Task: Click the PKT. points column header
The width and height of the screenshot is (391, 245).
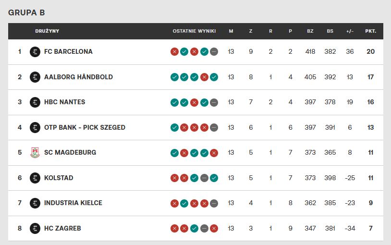Action: pyautogui.click(x=370, y=31)
